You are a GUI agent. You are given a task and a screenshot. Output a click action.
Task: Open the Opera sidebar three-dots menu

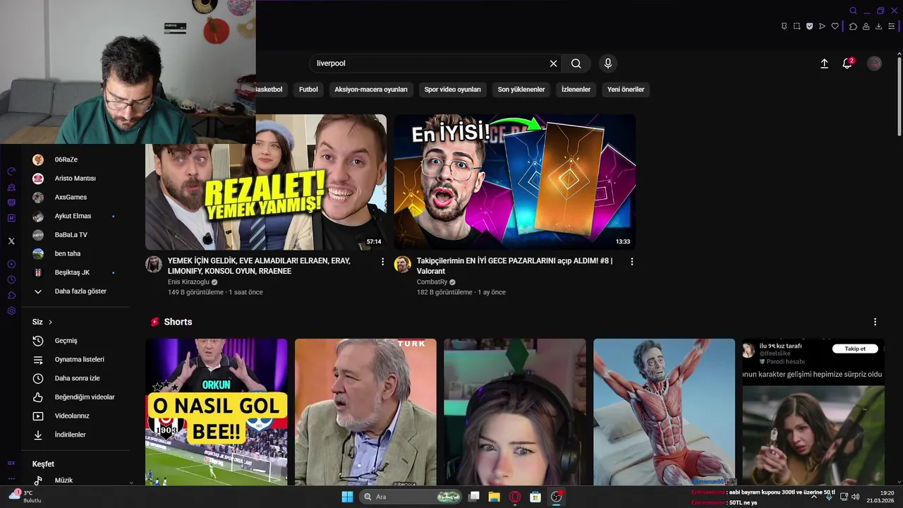(x=11, y=479)
